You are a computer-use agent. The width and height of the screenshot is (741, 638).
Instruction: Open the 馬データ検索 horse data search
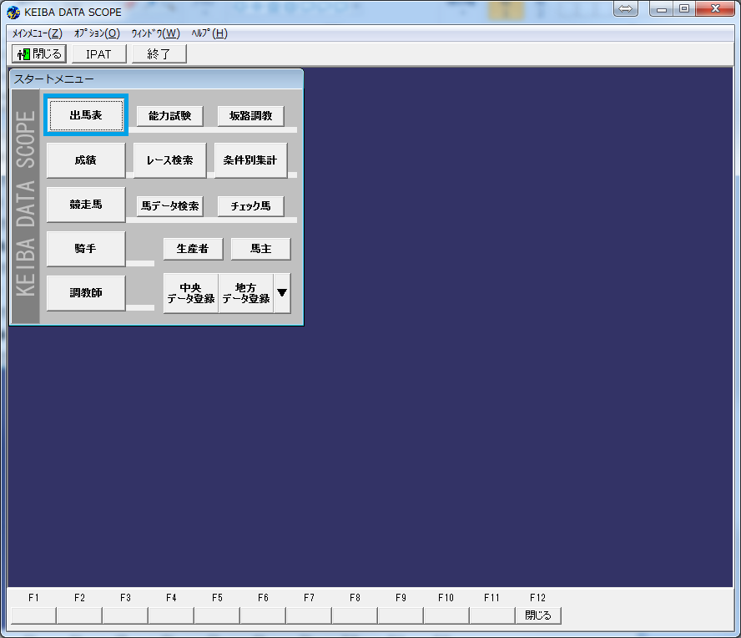pos(169,206)
